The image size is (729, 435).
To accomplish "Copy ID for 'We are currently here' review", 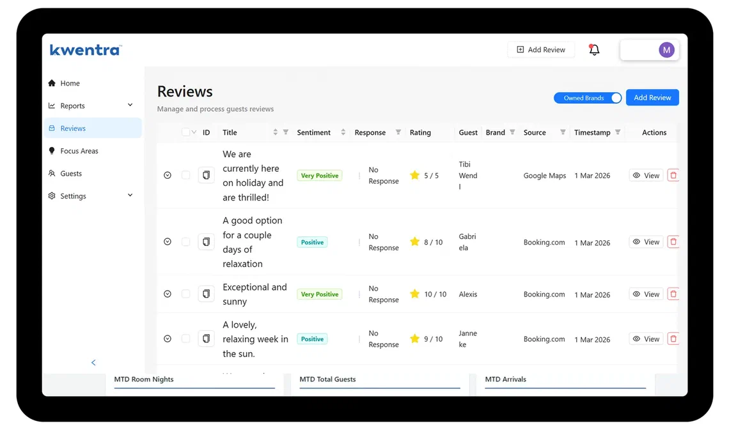I will (206, 175).
